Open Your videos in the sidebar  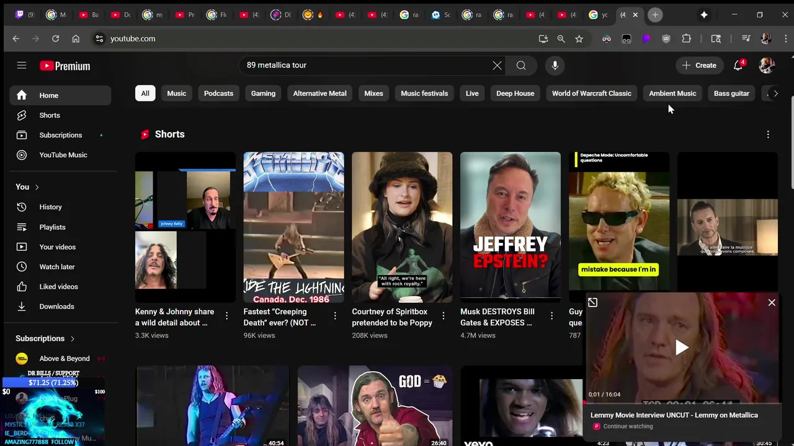tap(60, 247)
